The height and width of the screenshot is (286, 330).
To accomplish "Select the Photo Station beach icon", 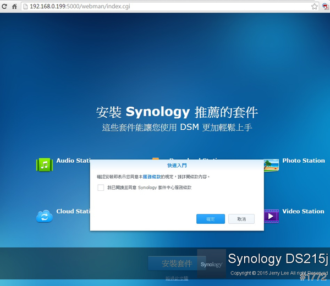I will pyautogui.click(x=271, y=164).
